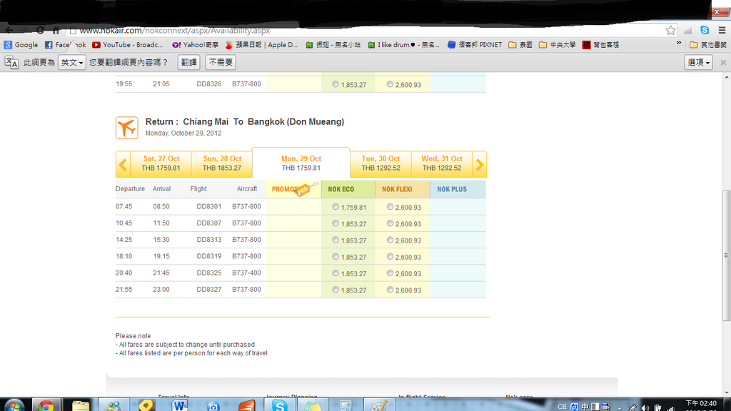Click the Chrome icon in the taskbar
Viewport: 731px width, 411px height.
pyautogui.click(x=46, y=405)
